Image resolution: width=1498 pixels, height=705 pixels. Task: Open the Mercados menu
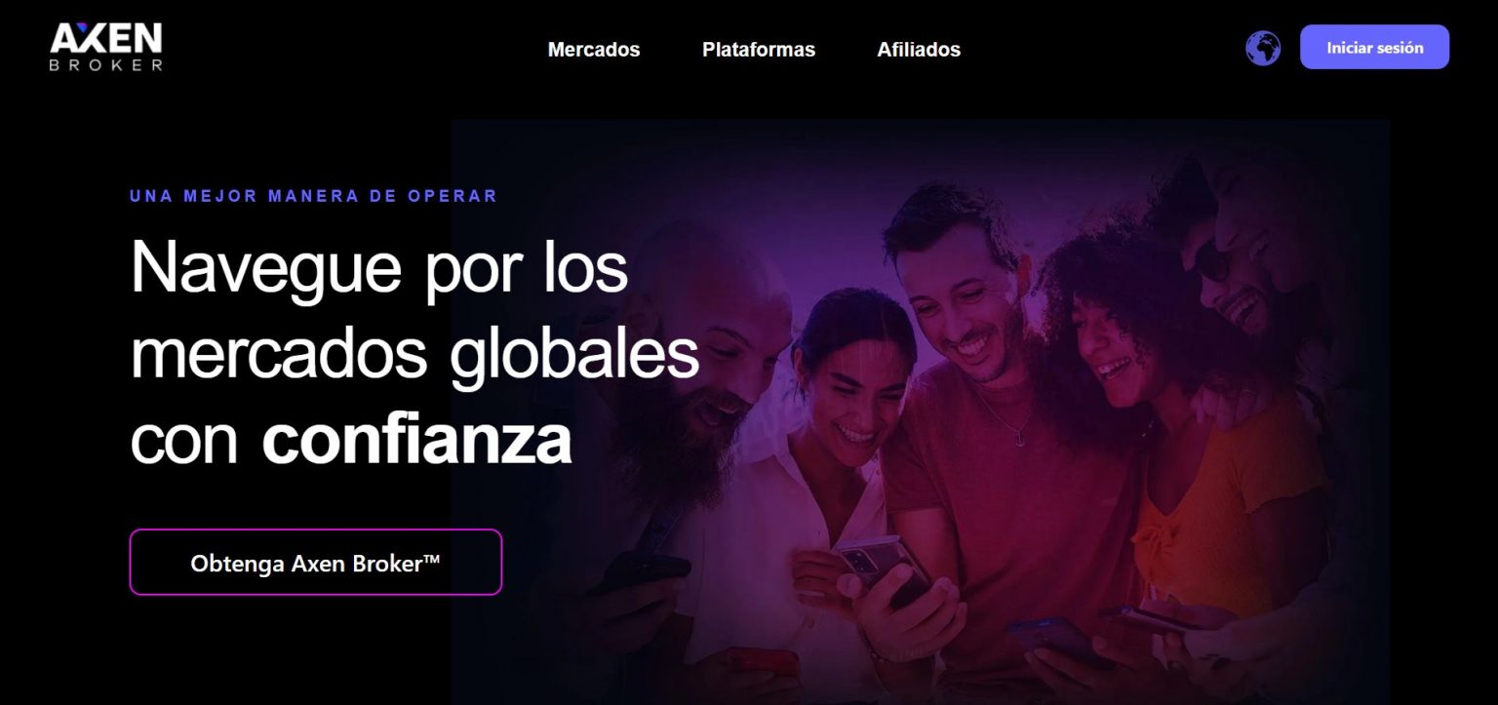pyautogui.click(x=594, y=49)
